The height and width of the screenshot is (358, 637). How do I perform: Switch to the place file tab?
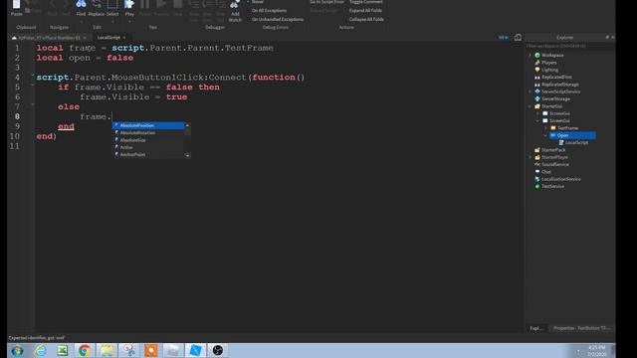pyautogui.click(x=49, y=38)
